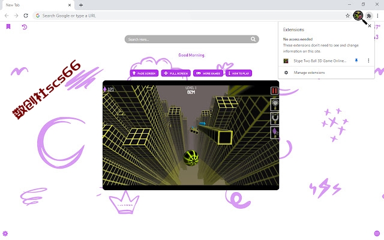Open a new tab with the plus button
Viewport: 384px width, 240px height.
81,5
